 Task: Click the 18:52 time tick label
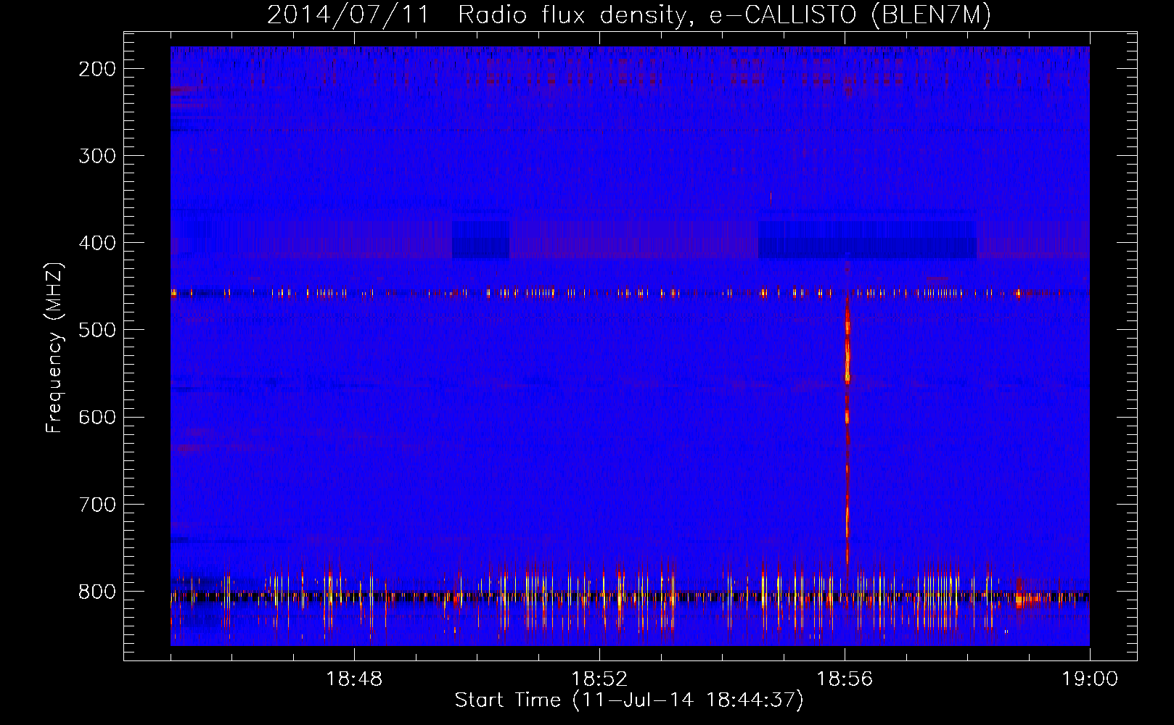click(599, 679)
